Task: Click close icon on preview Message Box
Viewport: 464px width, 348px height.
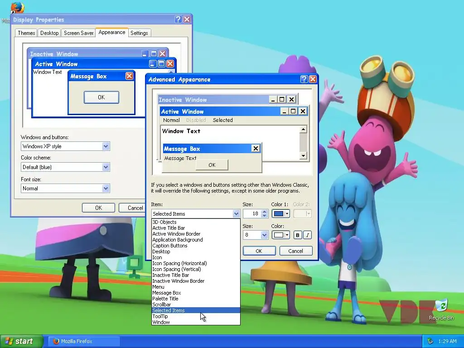Action: [x=256, y=148]
